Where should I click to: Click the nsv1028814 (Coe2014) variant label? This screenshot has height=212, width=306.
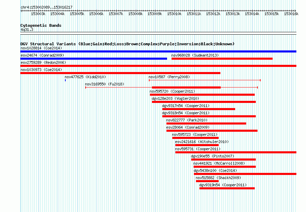[41, 48]
